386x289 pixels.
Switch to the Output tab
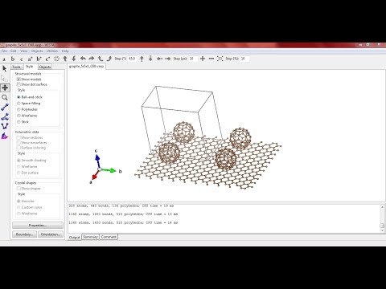point(74,238)
